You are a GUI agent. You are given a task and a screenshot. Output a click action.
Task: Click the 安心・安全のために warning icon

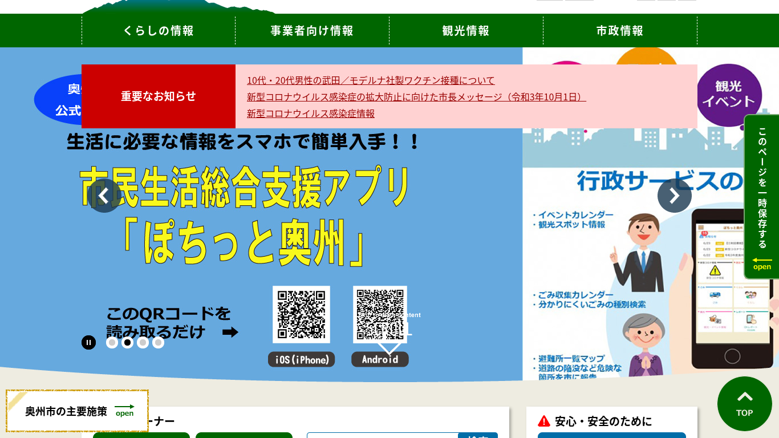[544, 421]
